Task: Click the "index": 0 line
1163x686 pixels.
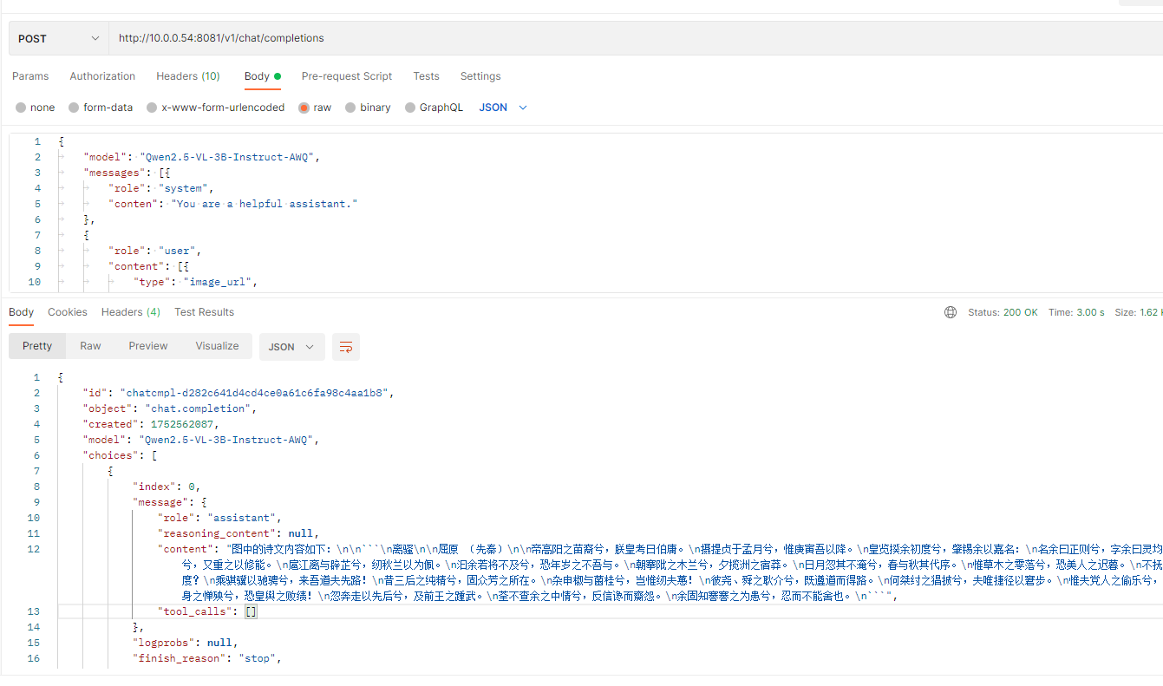Action: [167, 487]
